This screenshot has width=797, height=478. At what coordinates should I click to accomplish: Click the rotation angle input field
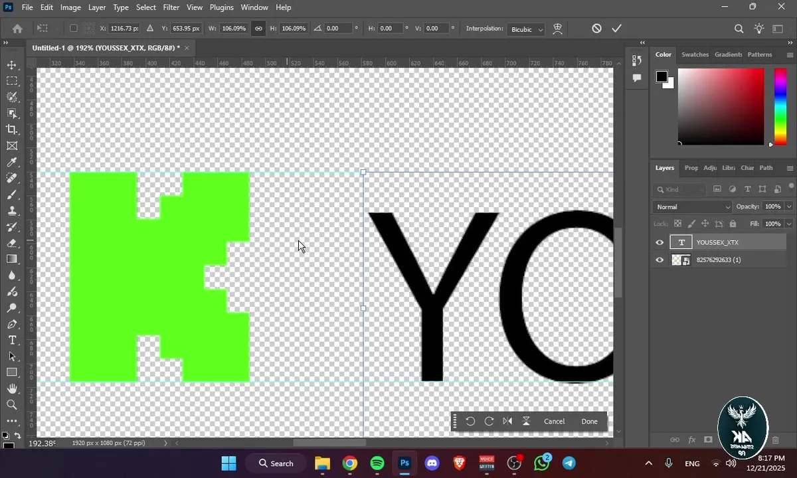tap(337, 29)
